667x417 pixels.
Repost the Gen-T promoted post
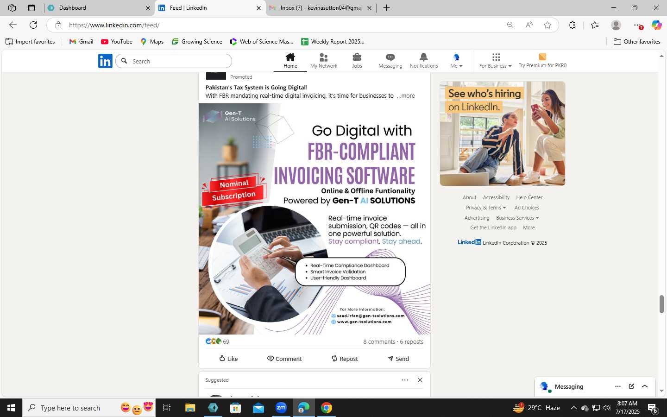pos(345,359)
